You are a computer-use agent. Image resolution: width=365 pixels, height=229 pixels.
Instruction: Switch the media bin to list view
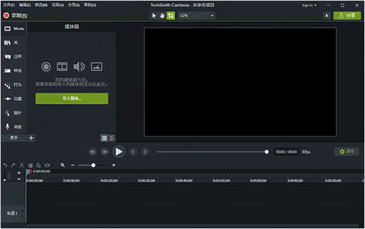(x=112, y=138)
